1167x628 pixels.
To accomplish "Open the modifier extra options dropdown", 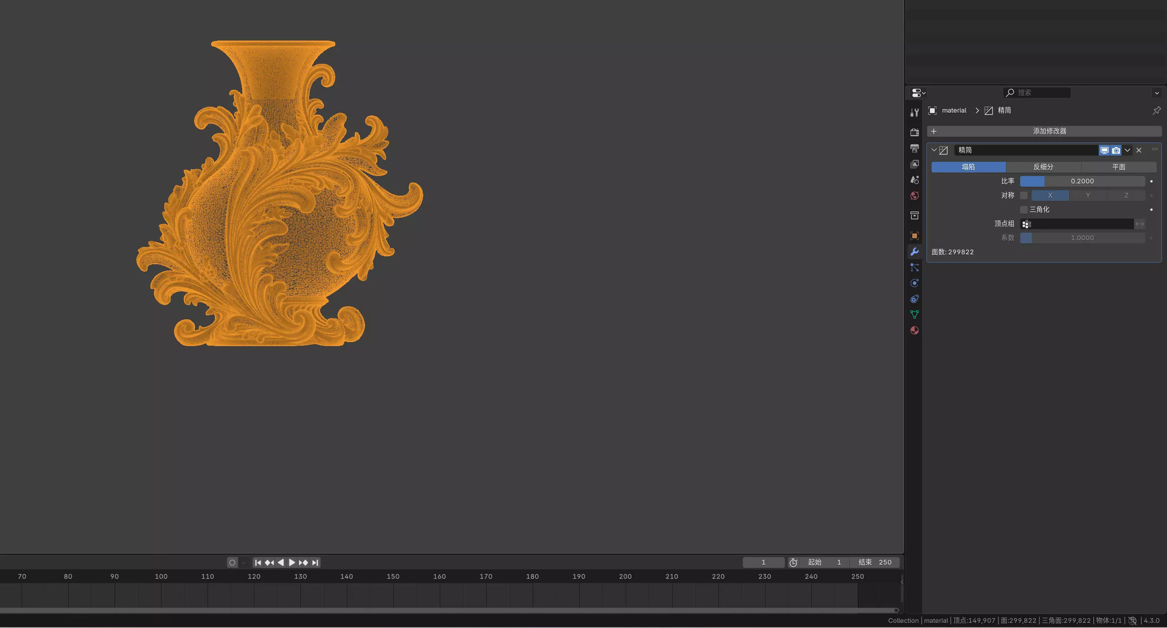I will click(x=1127, y=150).
